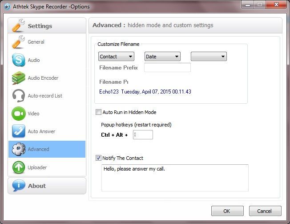
Task: Confirm with the OK button
Action: [x=227, y=211]
